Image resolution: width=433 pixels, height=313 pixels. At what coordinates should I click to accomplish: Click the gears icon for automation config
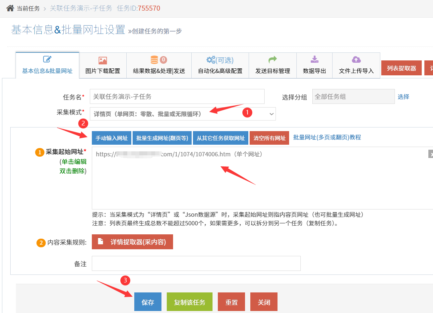click(211, 60)
